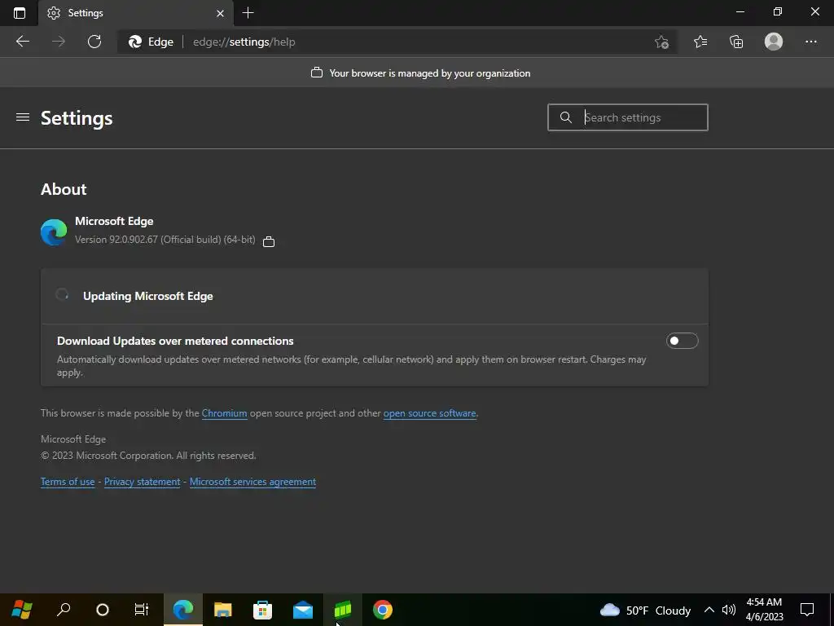Image resolution: width=834 pixels, height=626 pixels.
Task: Refresh the settings page
Action: 94,42
